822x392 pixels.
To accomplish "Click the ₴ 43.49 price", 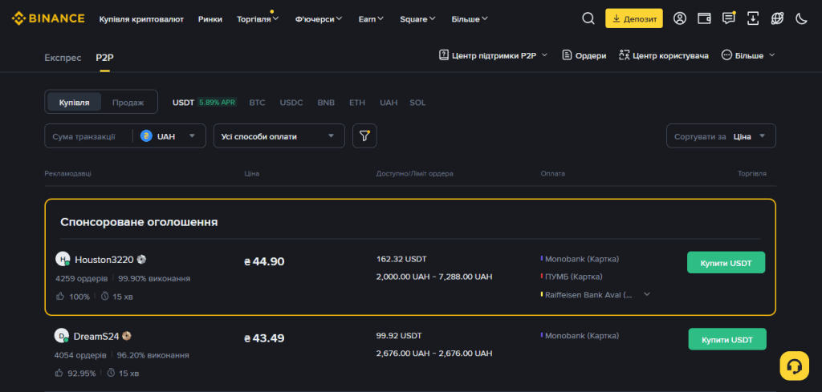I will (264, 338).
